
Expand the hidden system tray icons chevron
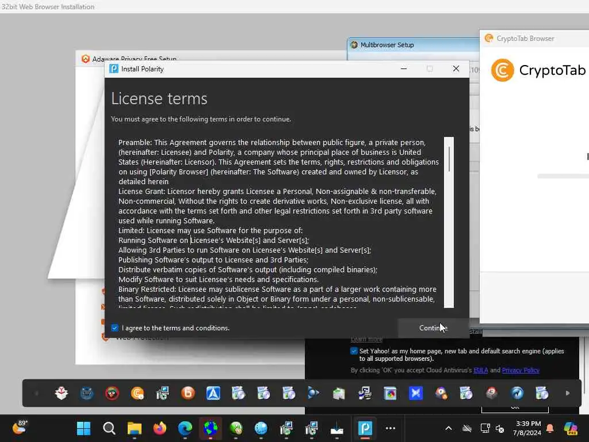pyautogui.click(x=449, y=428)
